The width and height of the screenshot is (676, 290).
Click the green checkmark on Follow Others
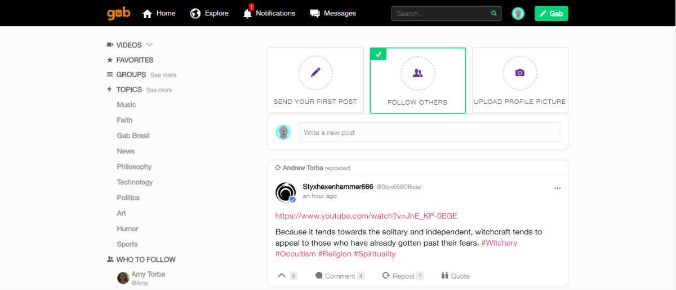379,54
